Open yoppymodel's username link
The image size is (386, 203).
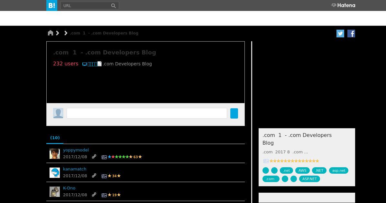[x=76, y=150]
